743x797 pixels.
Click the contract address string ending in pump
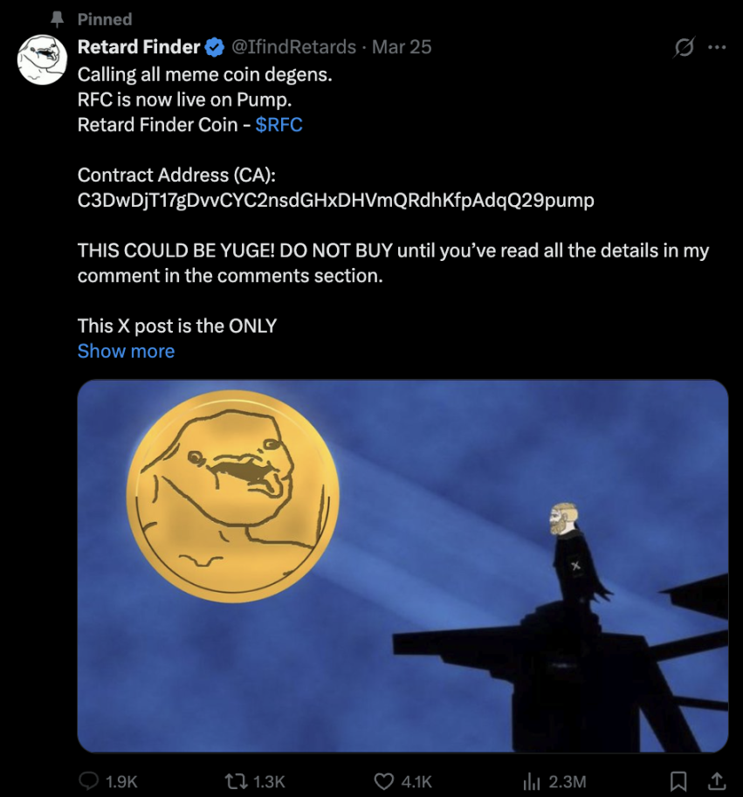[x=335, y=200]
